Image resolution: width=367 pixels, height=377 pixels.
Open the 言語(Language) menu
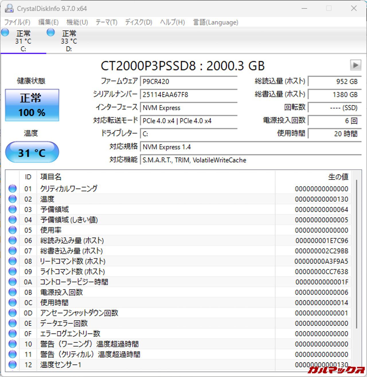tap(216, 22)
